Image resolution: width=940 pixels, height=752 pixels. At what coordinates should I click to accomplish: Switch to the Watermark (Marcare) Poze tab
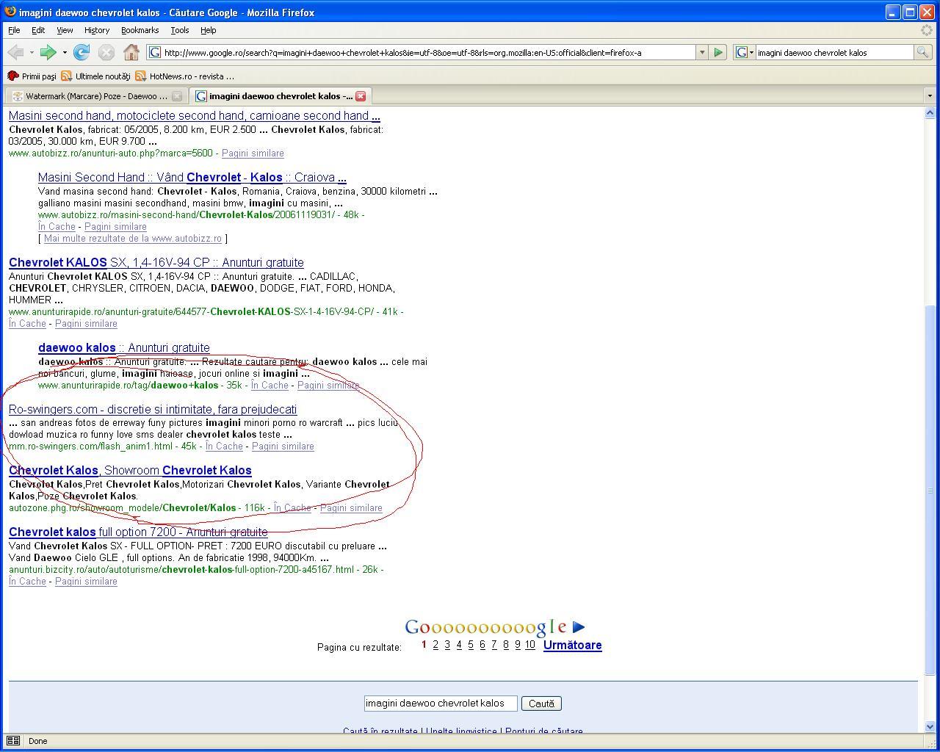[x=95, y=96]
